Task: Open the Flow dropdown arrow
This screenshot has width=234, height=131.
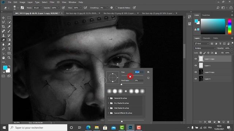Action: pyautogui.click(x=80, y=8)
